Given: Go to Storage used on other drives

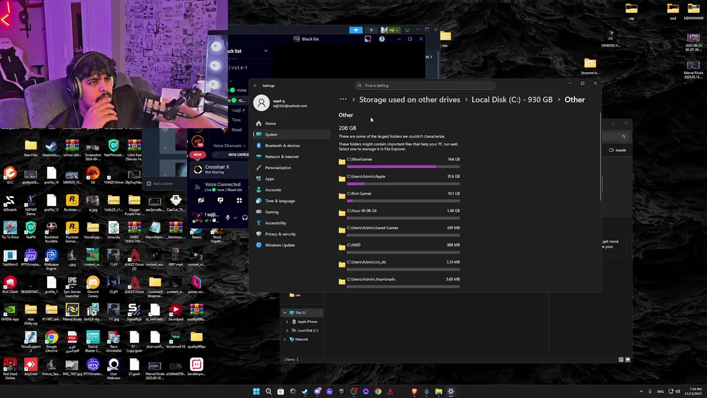Looking at the screenshot, I should pos(409,99).
